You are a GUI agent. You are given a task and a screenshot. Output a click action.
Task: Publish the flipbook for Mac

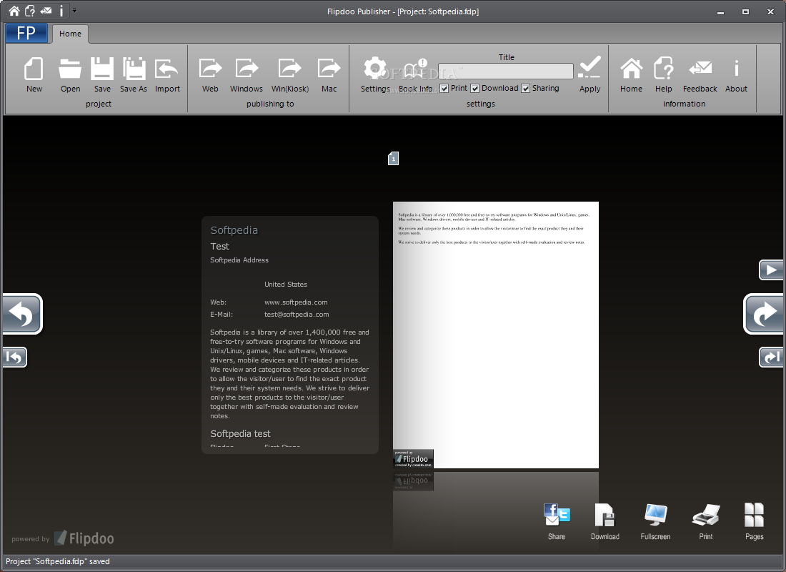[329, 74]
